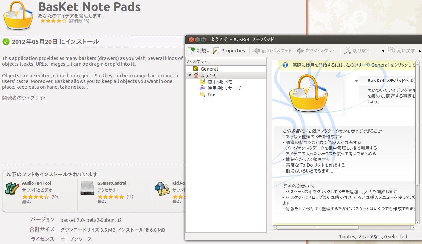Click 元に戻す (undo) toolbar button

(x=401, y=51)
